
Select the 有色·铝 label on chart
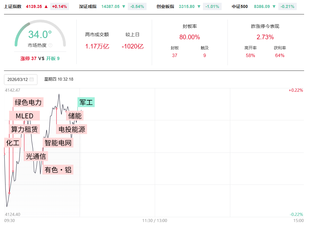pyautogui.click(x=58, y=170)
